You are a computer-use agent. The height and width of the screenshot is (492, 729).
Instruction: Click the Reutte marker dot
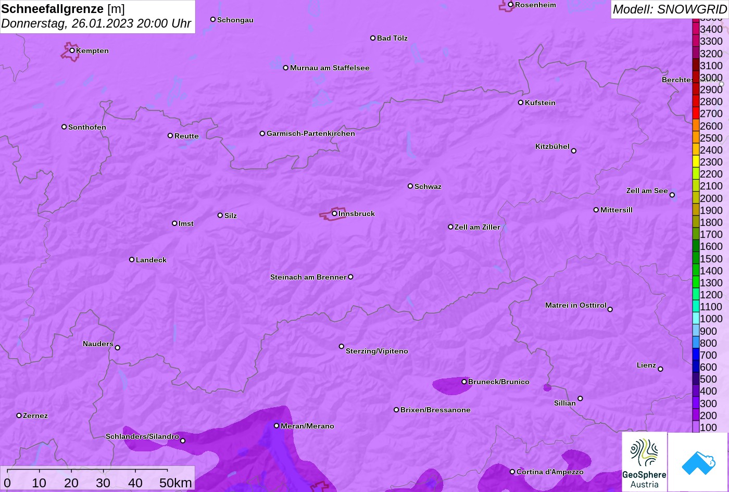[170, 135]
